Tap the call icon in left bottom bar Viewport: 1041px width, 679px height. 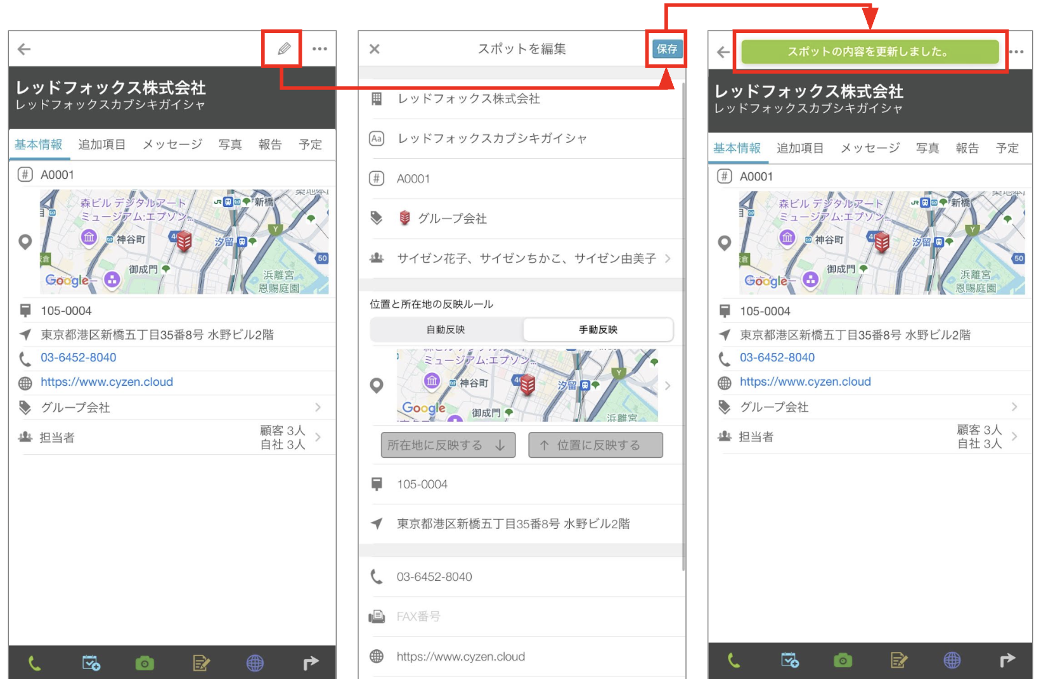pos(35,663)
